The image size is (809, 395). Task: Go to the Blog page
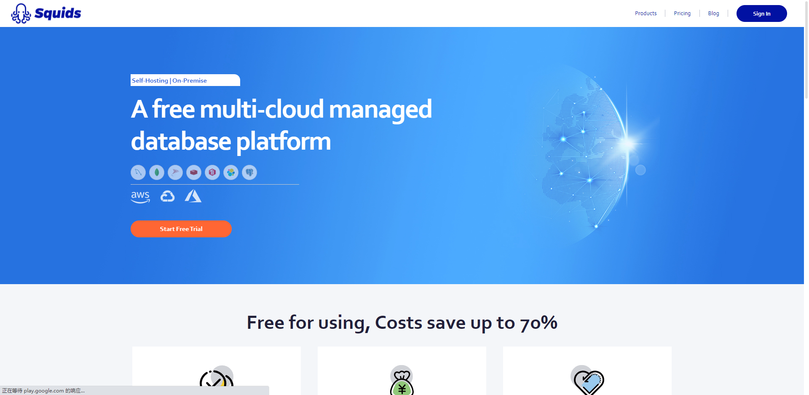713,13
